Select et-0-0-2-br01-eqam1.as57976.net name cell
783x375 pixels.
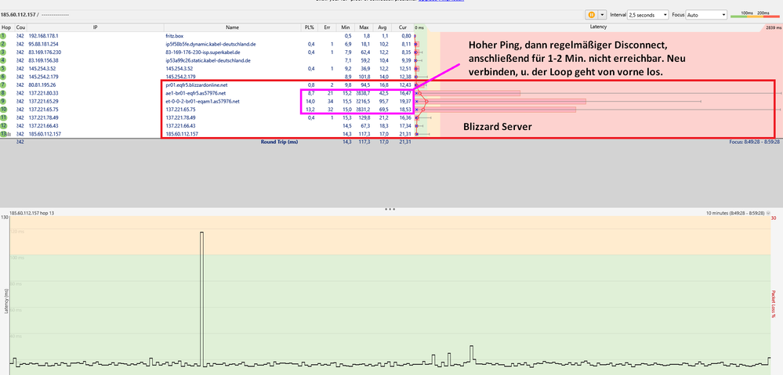click(x=202, y=101)
